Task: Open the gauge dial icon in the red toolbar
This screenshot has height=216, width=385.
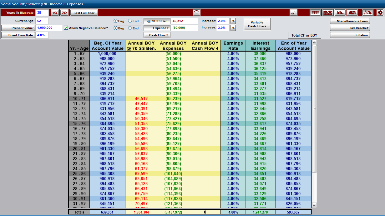Action: [x=196, y=13]
